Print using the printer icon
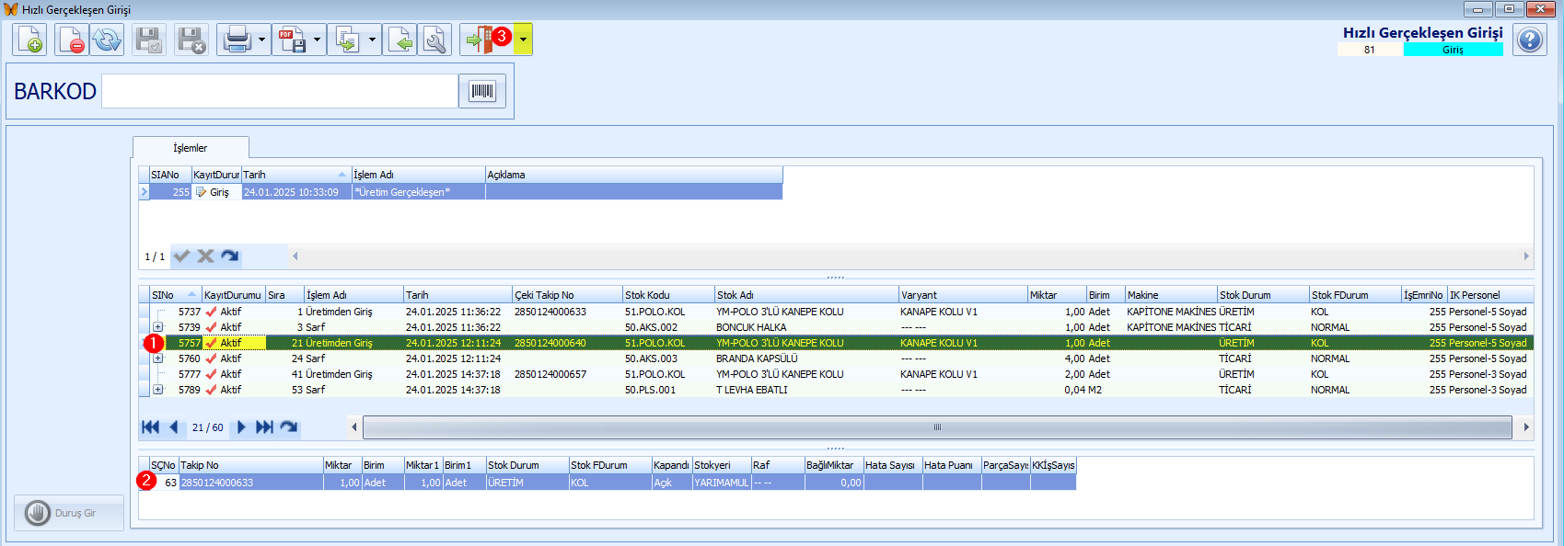Screen dimensions: 1564x546 click(x=237, y=40)
